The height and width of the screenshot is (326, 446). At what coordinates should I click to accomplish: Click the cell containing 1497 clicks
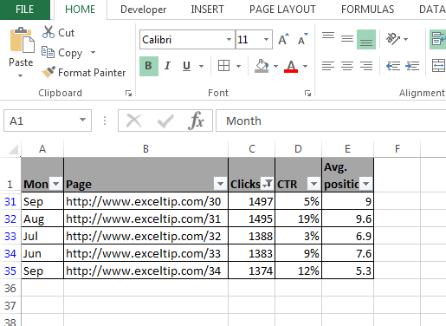tap(251, 201)
